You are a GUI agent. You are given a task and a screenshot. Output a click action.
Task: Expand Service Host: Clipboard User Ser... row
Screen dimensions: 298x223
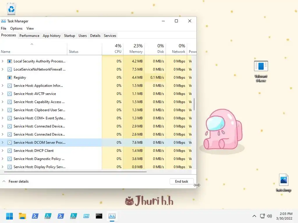click(2, 110)
